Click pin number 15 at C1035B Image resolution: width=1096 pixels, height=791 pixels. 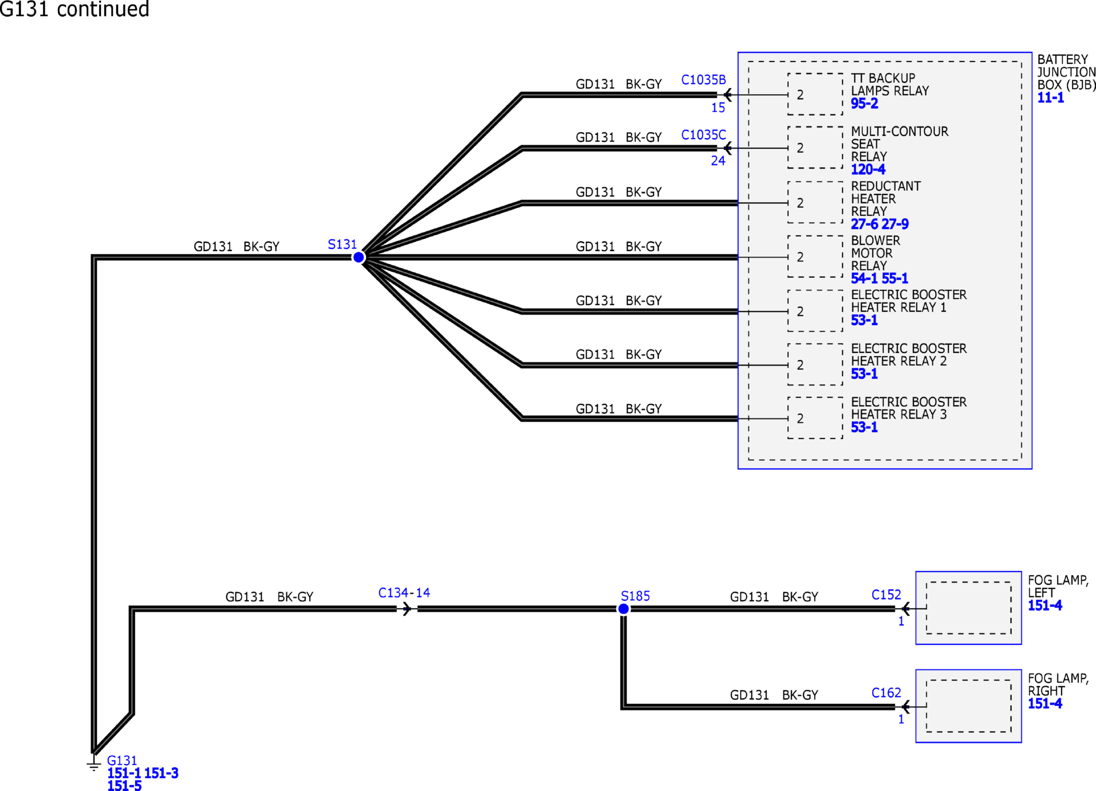pos(718,107)
